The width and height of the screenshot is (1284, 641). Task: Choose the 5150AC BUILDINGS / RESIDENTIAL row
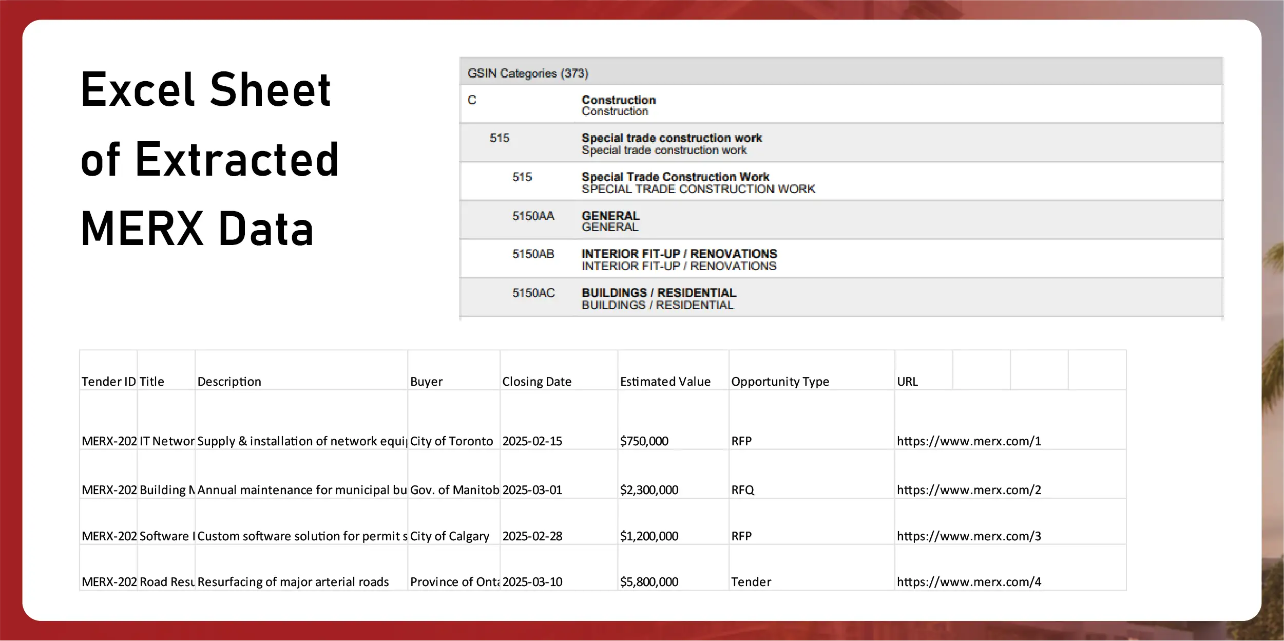[658, 298]
